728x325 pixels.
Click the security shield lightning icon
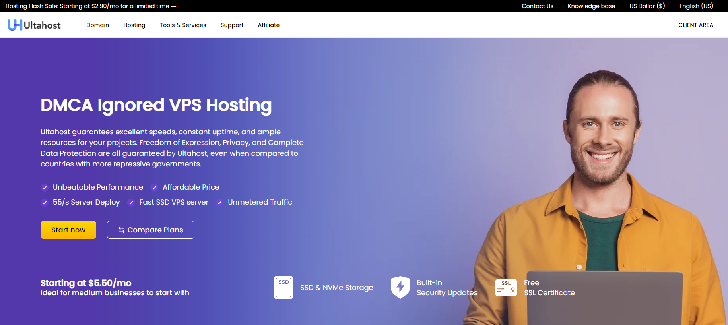(x=400, y=287)
